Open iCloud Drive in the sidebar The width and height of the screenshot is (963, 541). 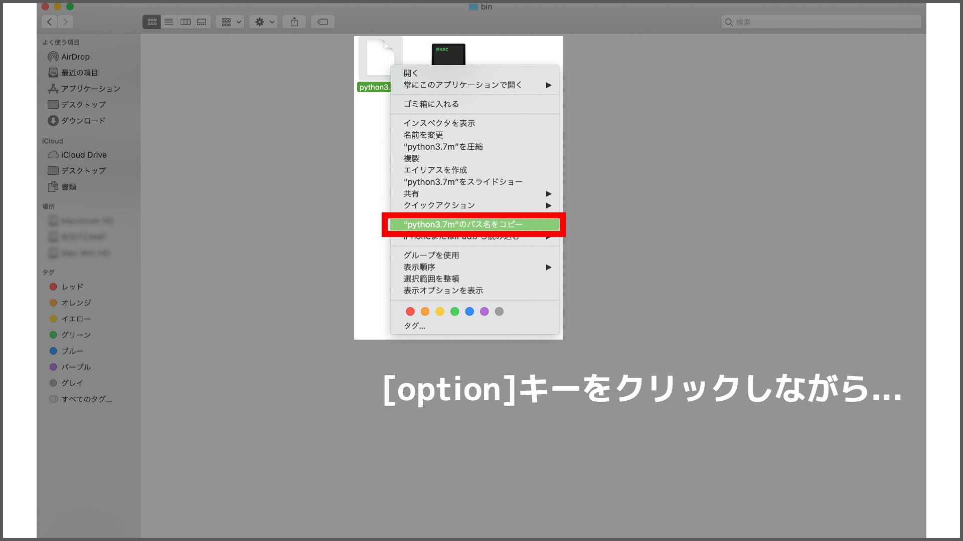(x=77, y=155)
